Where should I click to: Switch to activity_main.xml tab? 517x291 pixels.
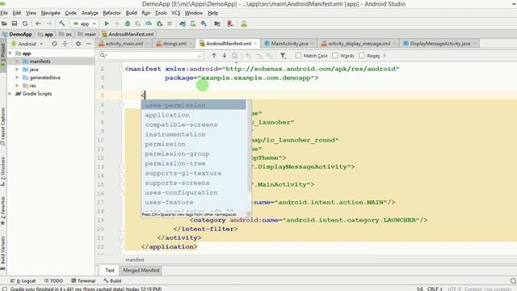click(x=124, y=44)
